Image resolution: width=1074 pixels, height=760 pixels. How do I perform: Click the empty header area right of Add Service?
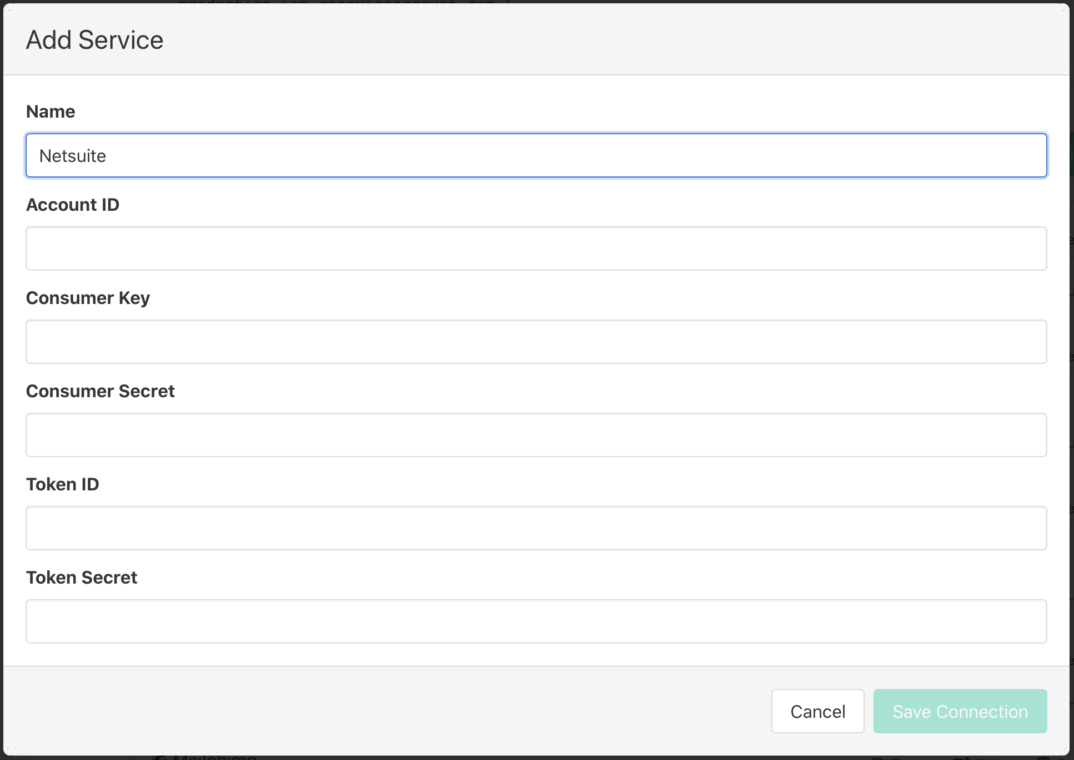point(611,40)
